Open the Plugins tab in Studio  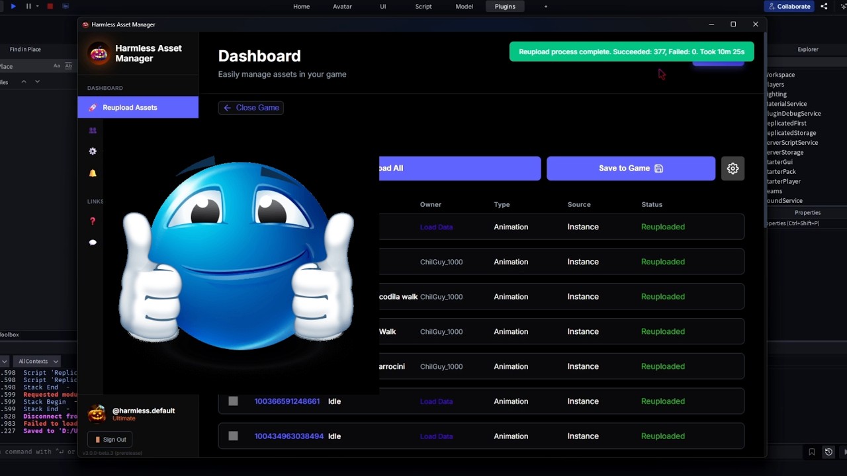[x=505, y=7]
